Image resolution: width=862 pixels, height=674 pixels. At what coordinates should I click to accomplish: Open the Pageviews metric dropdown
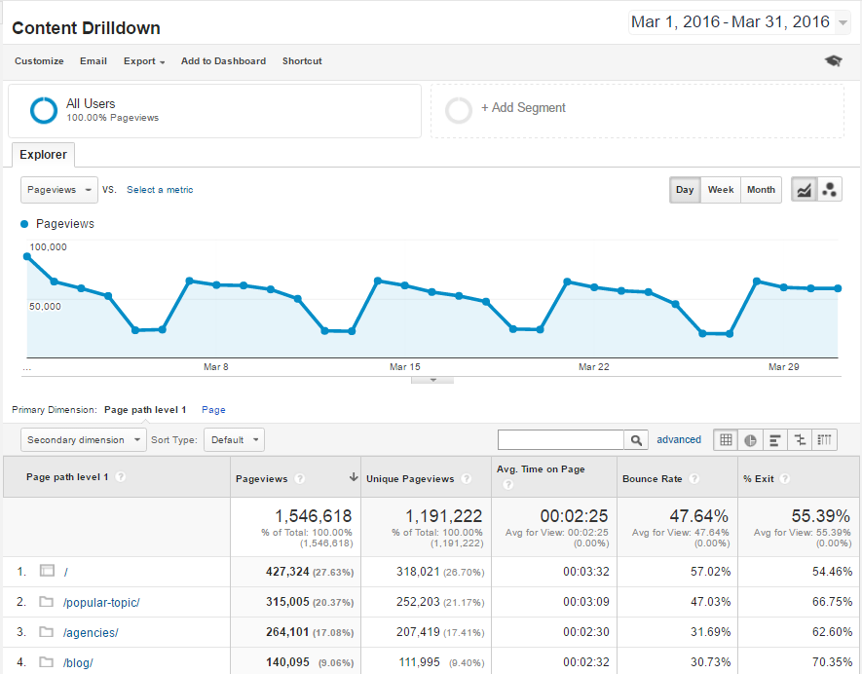click(58, 190)
